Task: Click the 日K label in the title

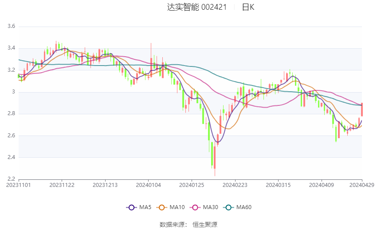Action: (248, 7)
